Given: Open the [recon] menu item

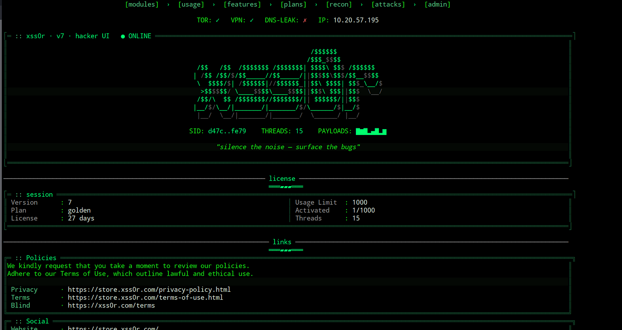Looking at the screenshot, I should point(339,4).
